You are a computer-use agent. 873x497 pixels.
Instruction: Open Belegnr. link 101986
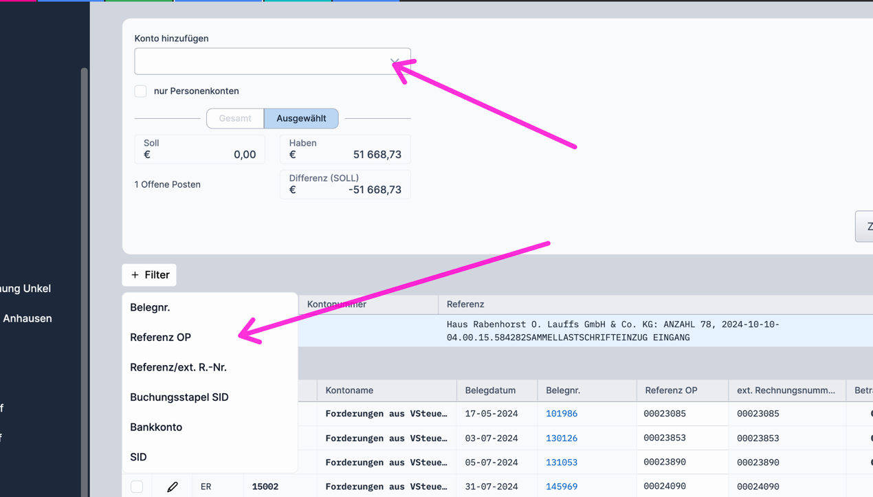pos(561,414)
